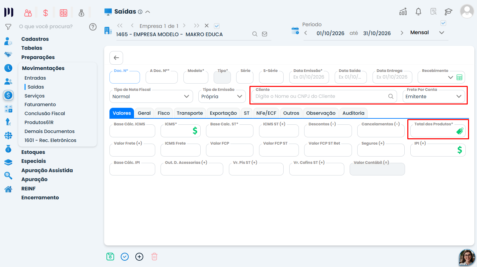Add a new record with plus icon
The width and height of the screenshot is (477, 267).
click(139, 256)
